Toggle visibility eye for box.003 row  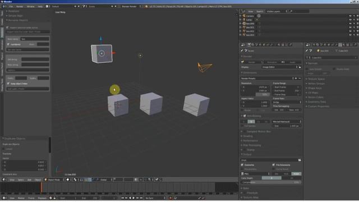tap(350, 35)
